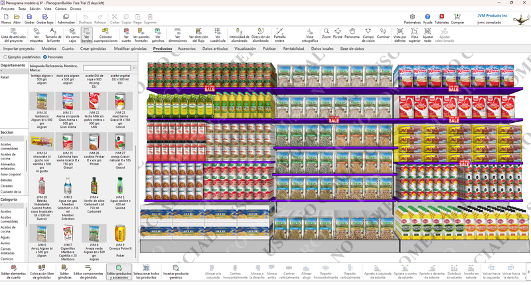531x285 pixels.
Task: Enable Vista ortográfica camera
Action: pyautogui.click(x=309, y=35)
